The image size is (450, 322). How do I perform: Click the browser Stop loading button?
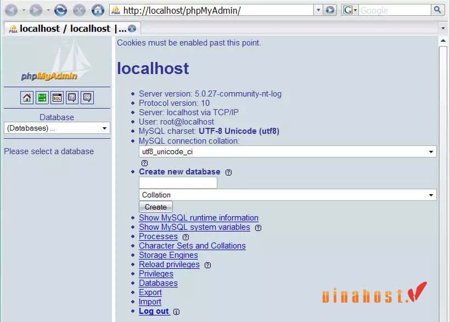pos(79,10)
